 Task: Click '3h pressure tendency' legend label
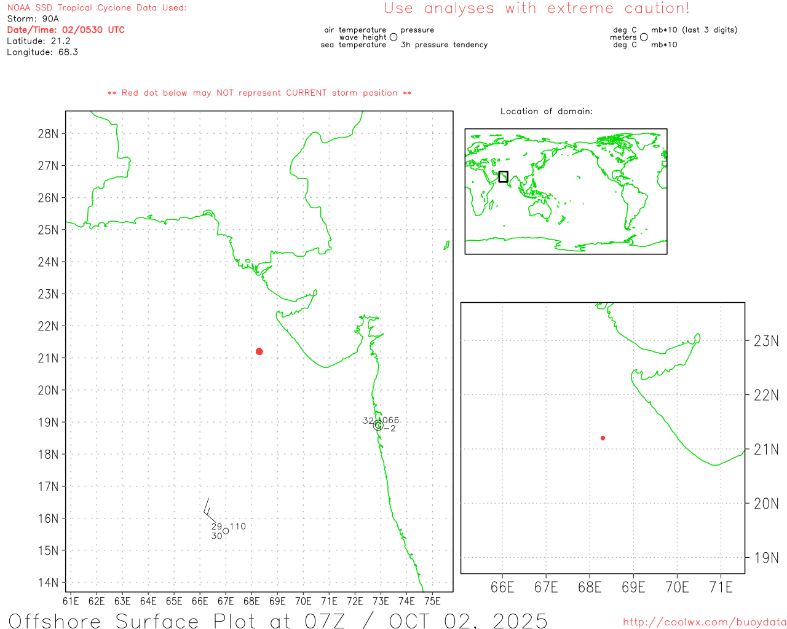click(444, 45)
